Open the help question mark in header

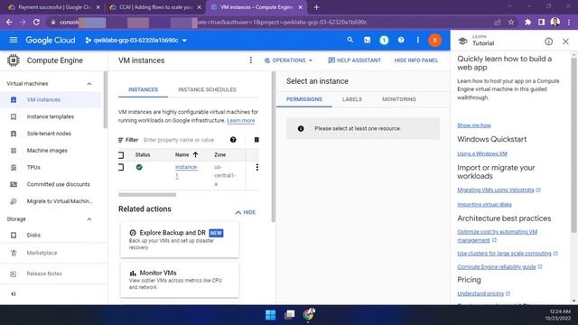[401, 40]
